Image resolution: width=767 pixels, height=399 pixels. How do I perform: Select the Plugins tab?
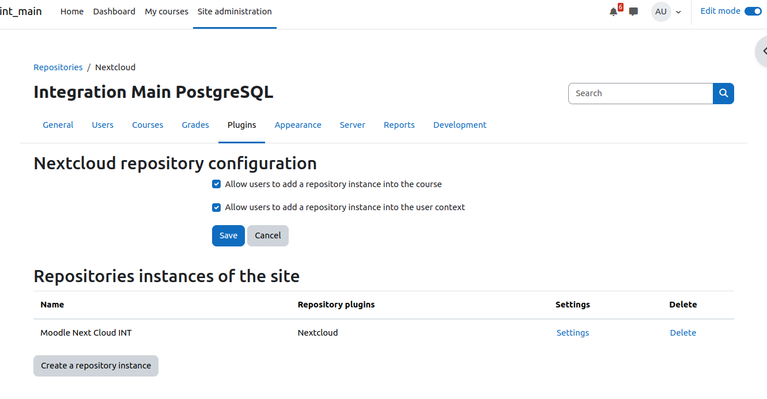(x=241, y=125)
